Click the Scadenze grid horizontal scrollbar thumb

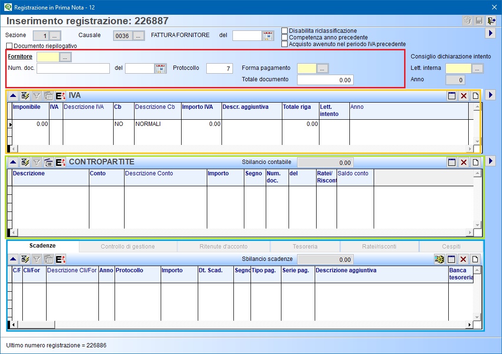tap(36, 325)
